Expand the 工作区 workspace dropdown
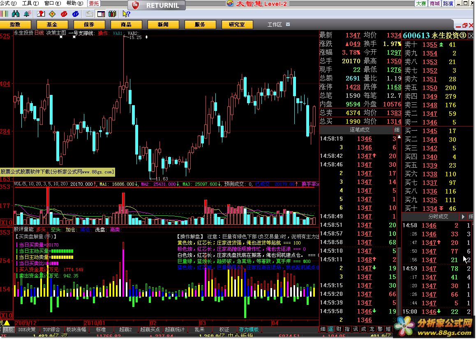 tap(288, 25)
